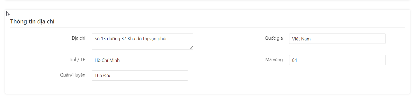Click the number 84 in the area code field
413x102 pixels.
point(295,60)
